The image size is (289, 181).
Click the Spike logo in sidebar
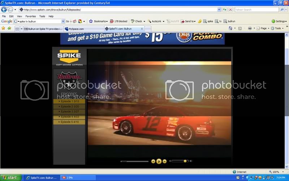coord(69,56)
